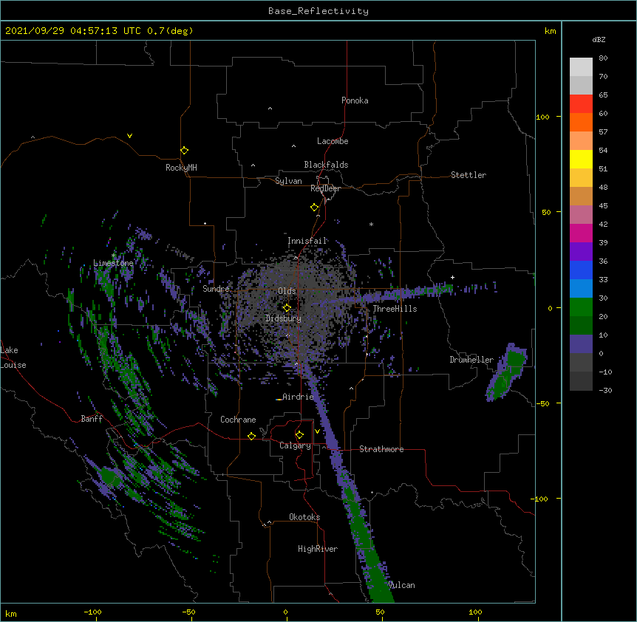Click the yellow diamond marker above RockyMH

pos(185,151)
